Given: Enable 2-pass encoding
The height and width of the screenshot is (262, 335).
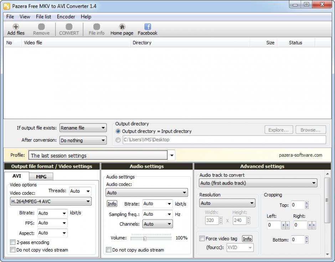Looking at the screenshot, I should tap(12, 242).
